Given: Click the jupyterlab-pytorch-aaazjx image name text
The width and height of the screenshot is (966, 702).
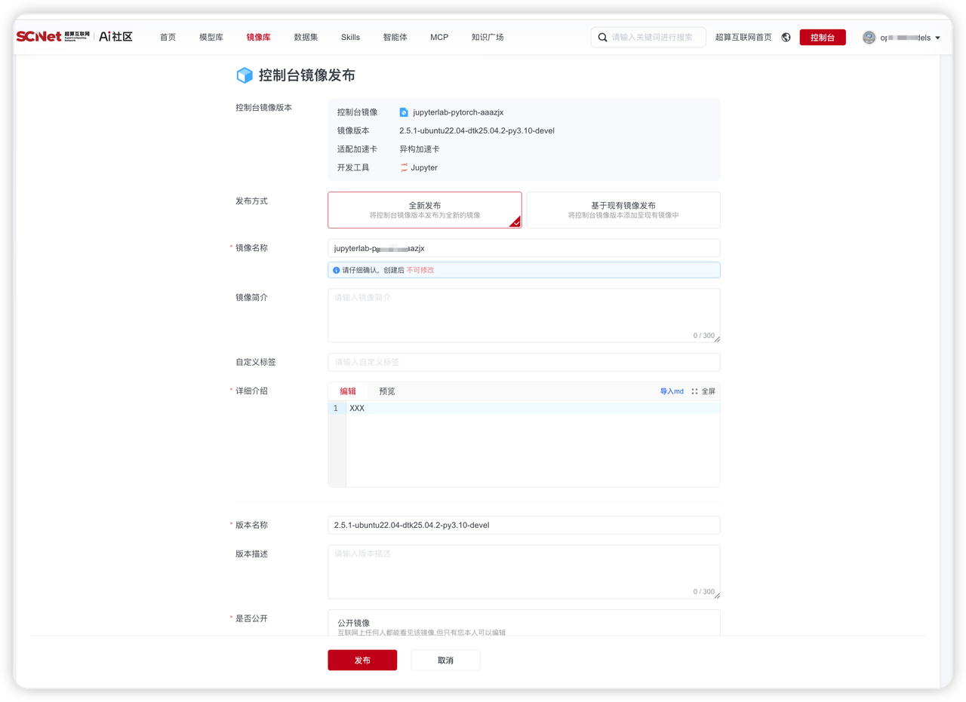Looking at the screenshot, I should tap(458, 112).
